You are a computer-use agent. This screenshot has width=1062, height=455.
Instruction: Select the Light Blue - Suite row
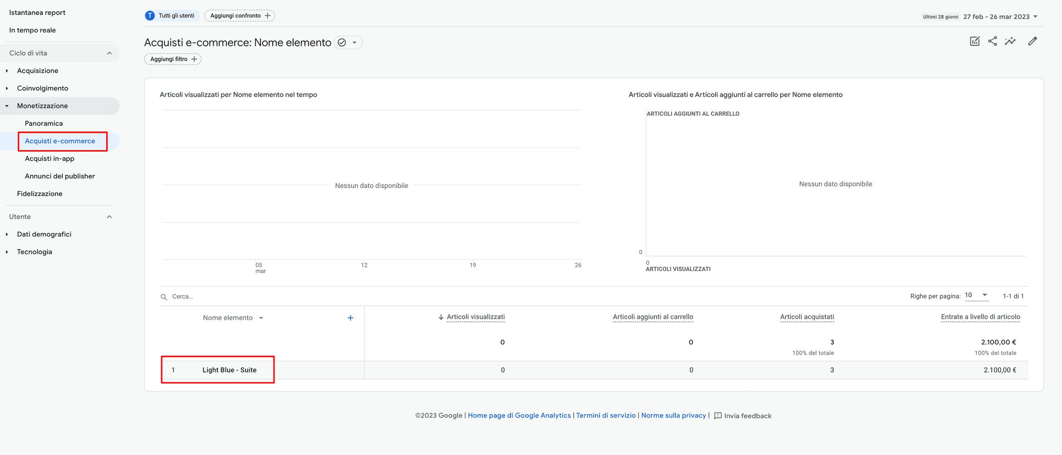click(594, 370)
